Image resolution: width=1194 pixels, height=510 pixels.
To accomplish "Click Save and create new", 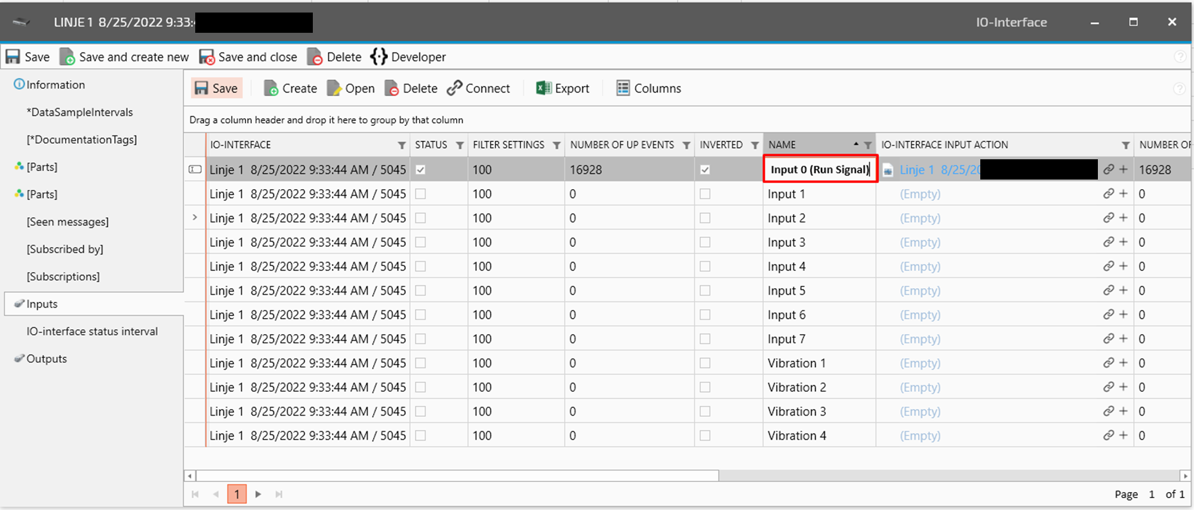I will [x=124, y=57].
